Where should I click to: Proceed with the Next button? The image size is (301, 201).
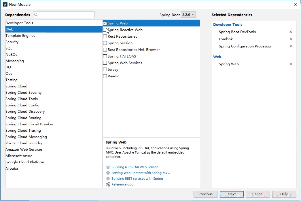coord(232,194)
